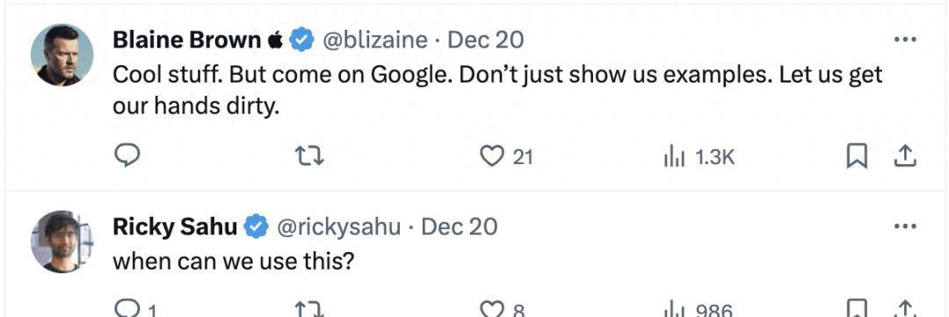The height and width of the screenshot is (317, 949).
Task: Open more options on Ricky Sahu's tweet
Action: click(905, 227)
